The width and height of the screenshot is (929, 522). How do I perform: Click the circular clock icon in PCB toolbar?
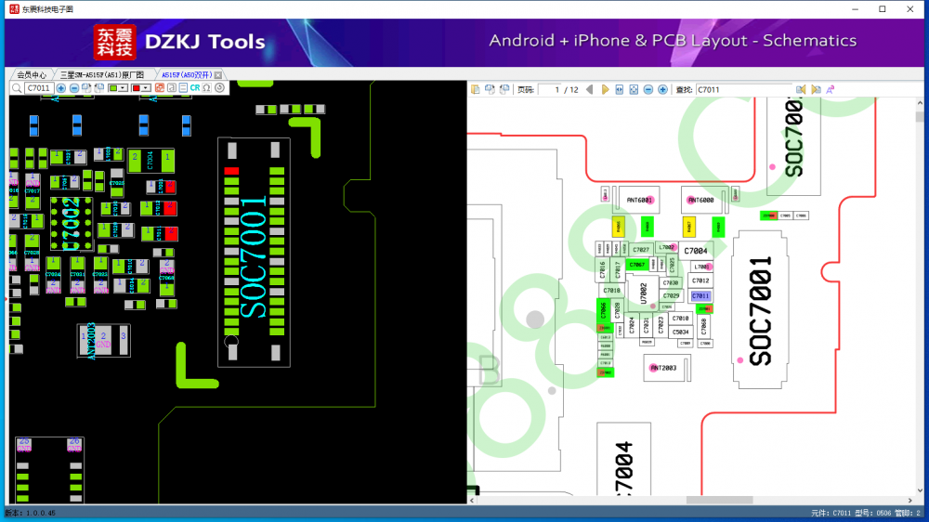(220, 88)
